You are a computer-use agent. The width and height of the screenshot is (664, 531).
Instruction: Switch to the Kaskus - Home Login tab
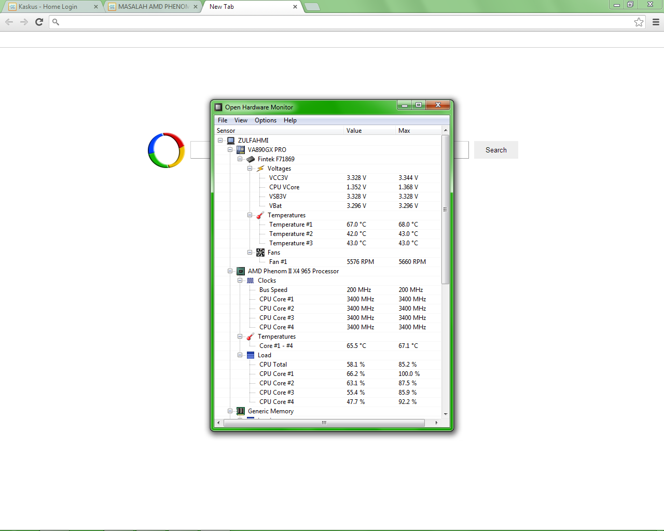tap(52, 7)
